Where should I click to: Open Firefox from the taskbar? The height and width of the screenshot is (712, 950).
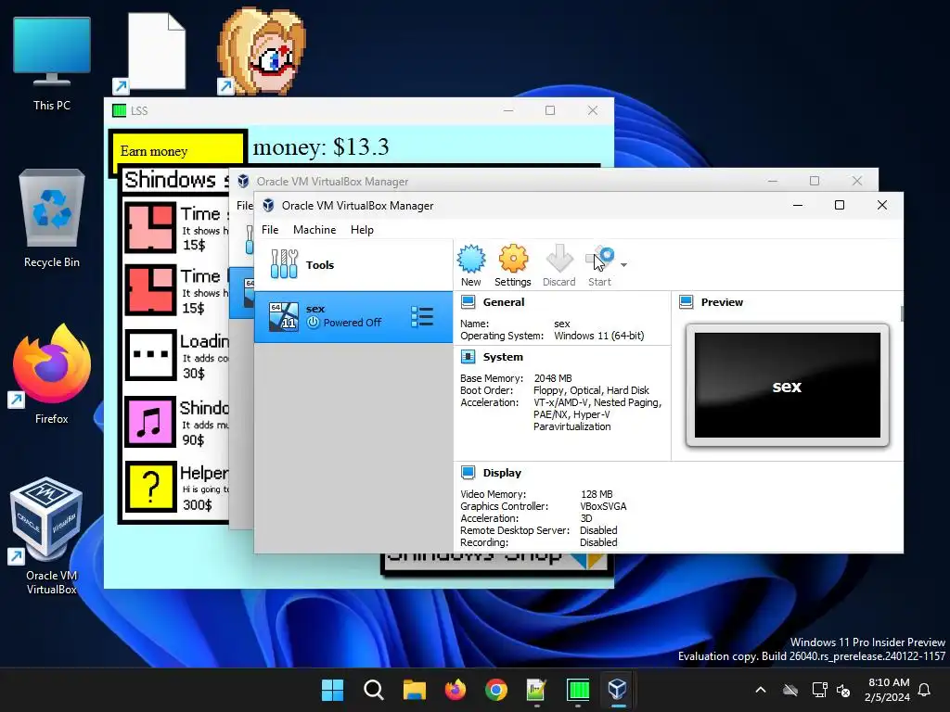pos(455,690)
